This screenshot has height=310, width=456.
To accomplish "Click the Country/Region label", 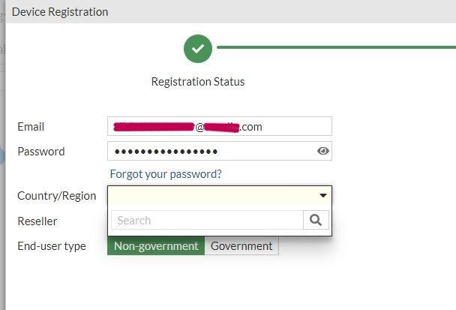I will (57, 196).
